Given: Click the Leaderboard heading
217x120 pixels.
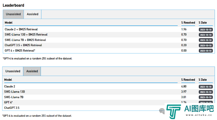Looking at the screenshot, I should 13,5.
